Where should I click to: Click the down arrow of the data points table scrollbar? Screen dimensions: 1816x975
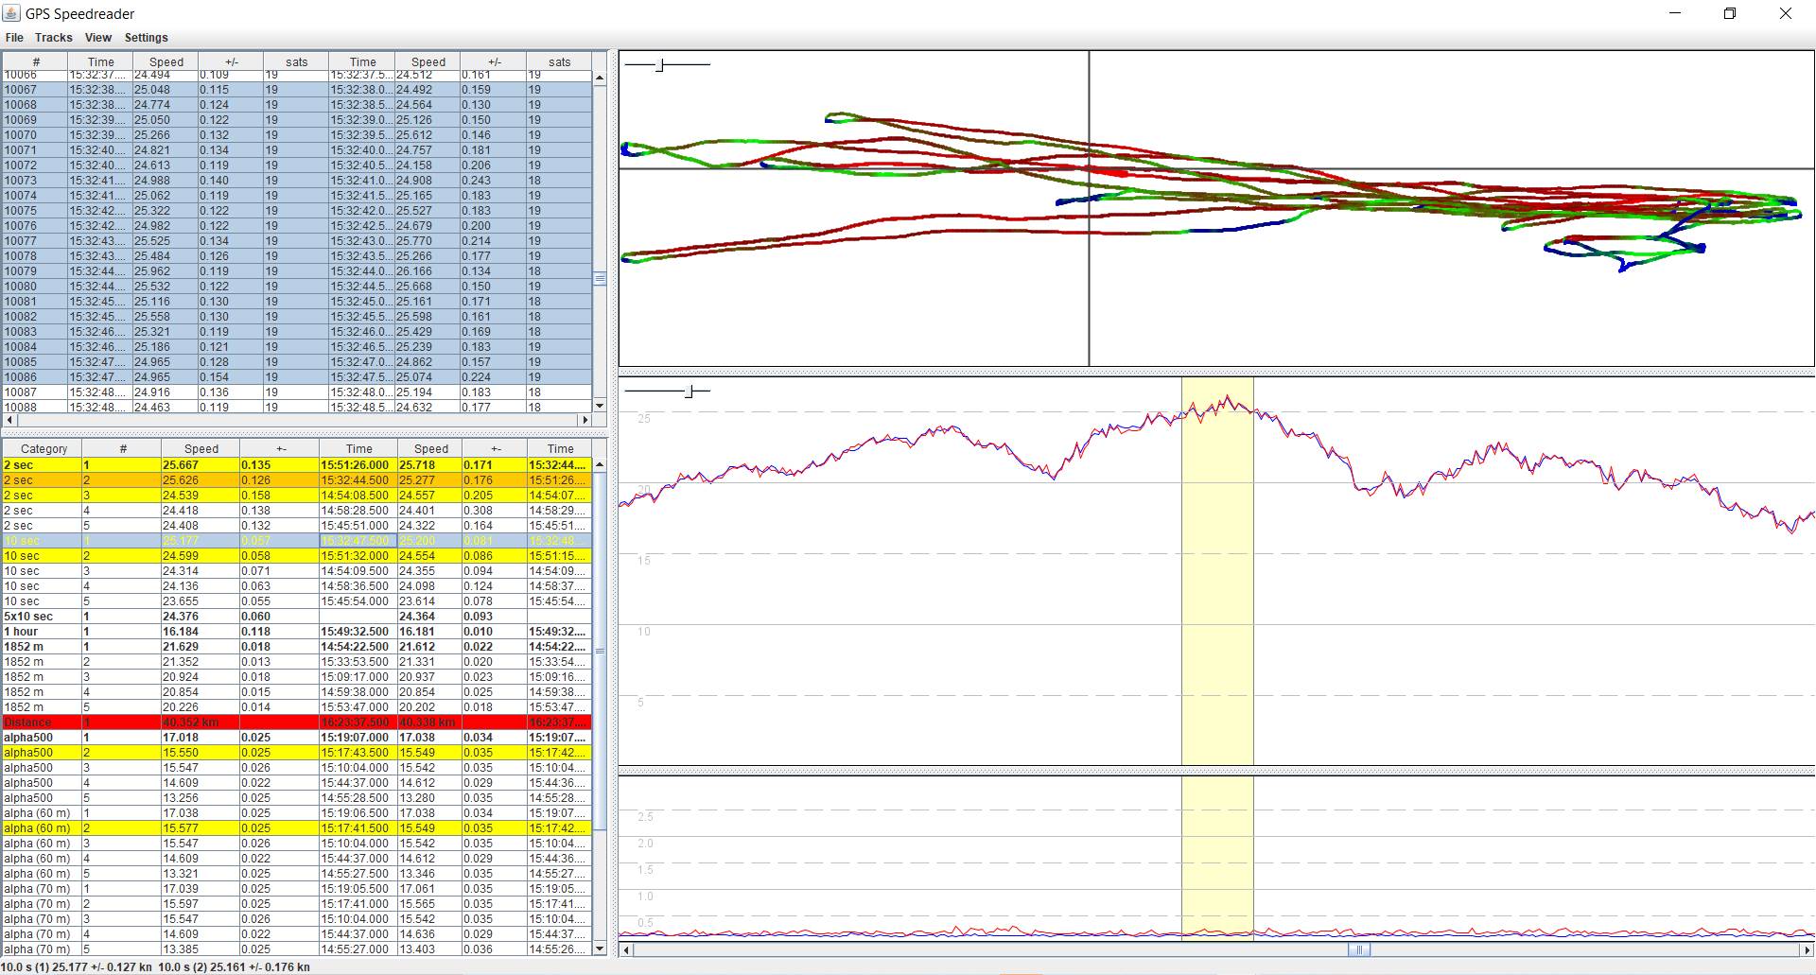[600, 406]
